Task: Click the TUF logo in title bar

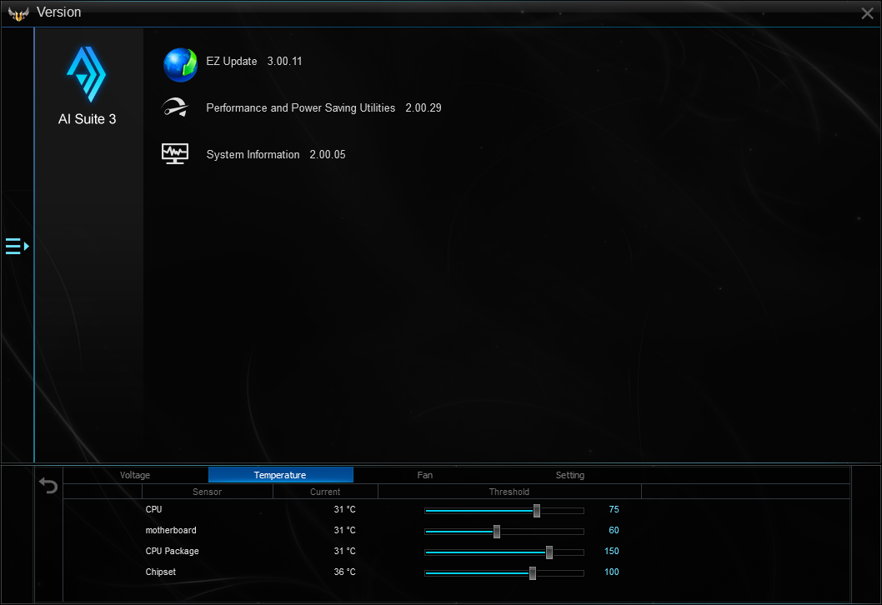Action: click(x=18, y=13)
